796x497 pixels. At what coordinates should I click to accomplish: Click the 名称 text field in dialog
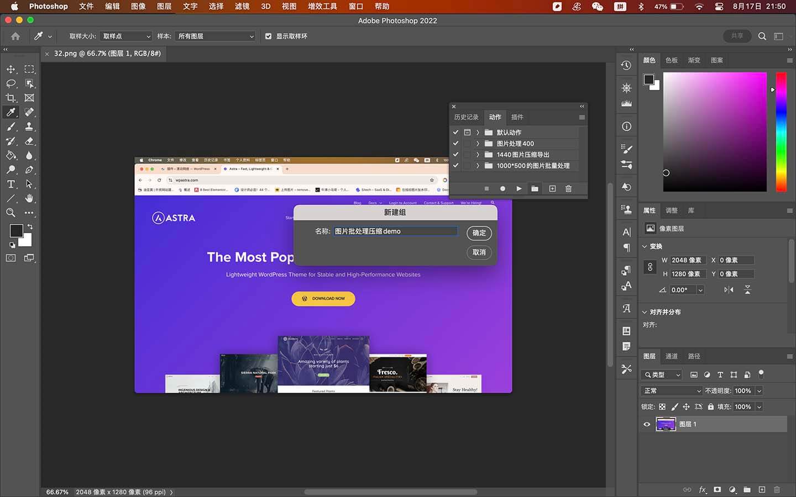tap(395, 231)
